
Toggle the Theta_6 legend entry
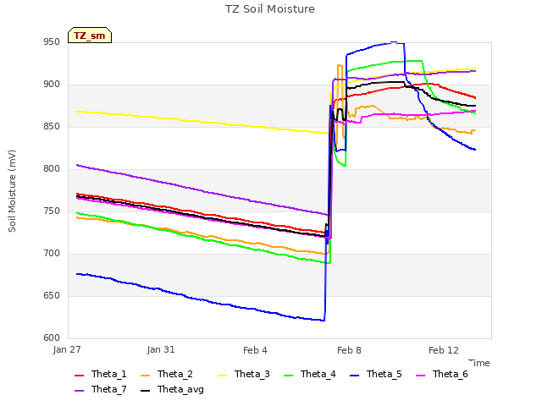442,374
